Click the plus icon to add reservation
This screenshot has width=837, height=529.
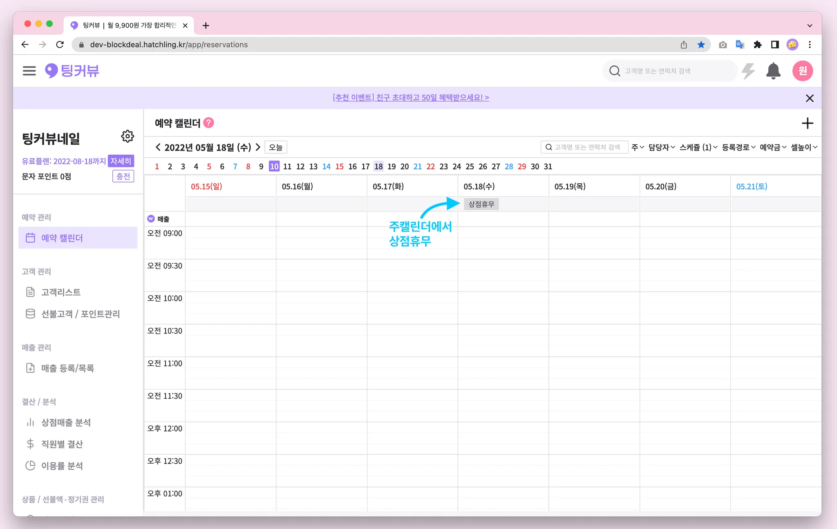(x=807, y=123)
